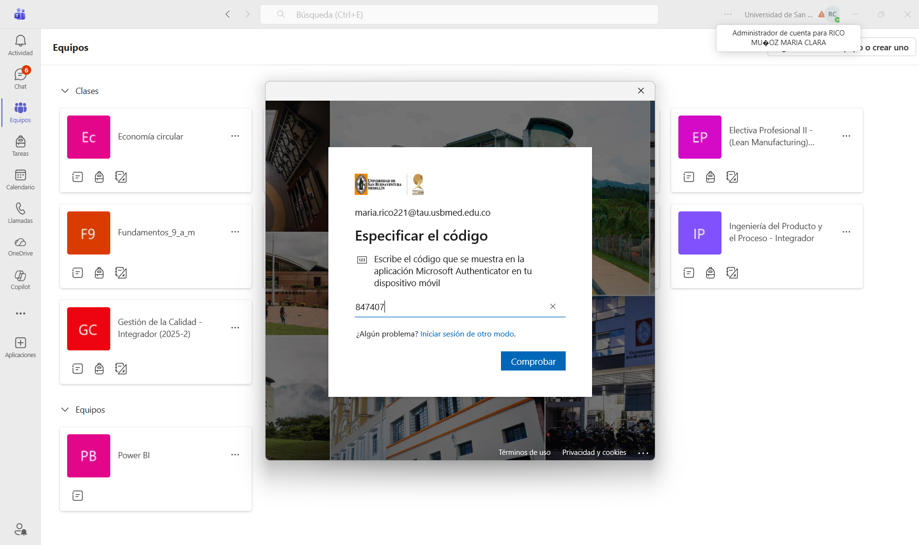Open the assignments backpack icon under Fundamentos_9_a_m
This screenshot has width=919, height=545.
99,273
